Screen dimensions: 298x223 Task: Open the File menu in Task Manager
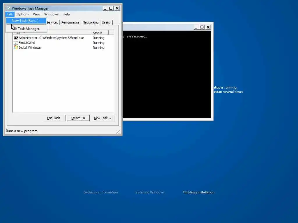tap(10, 14)
